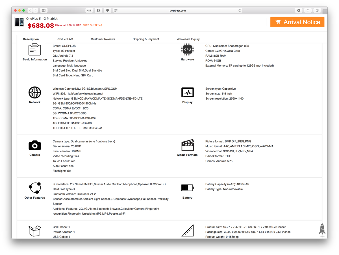
Task: Show all tabs overview button
Action: 317,10
